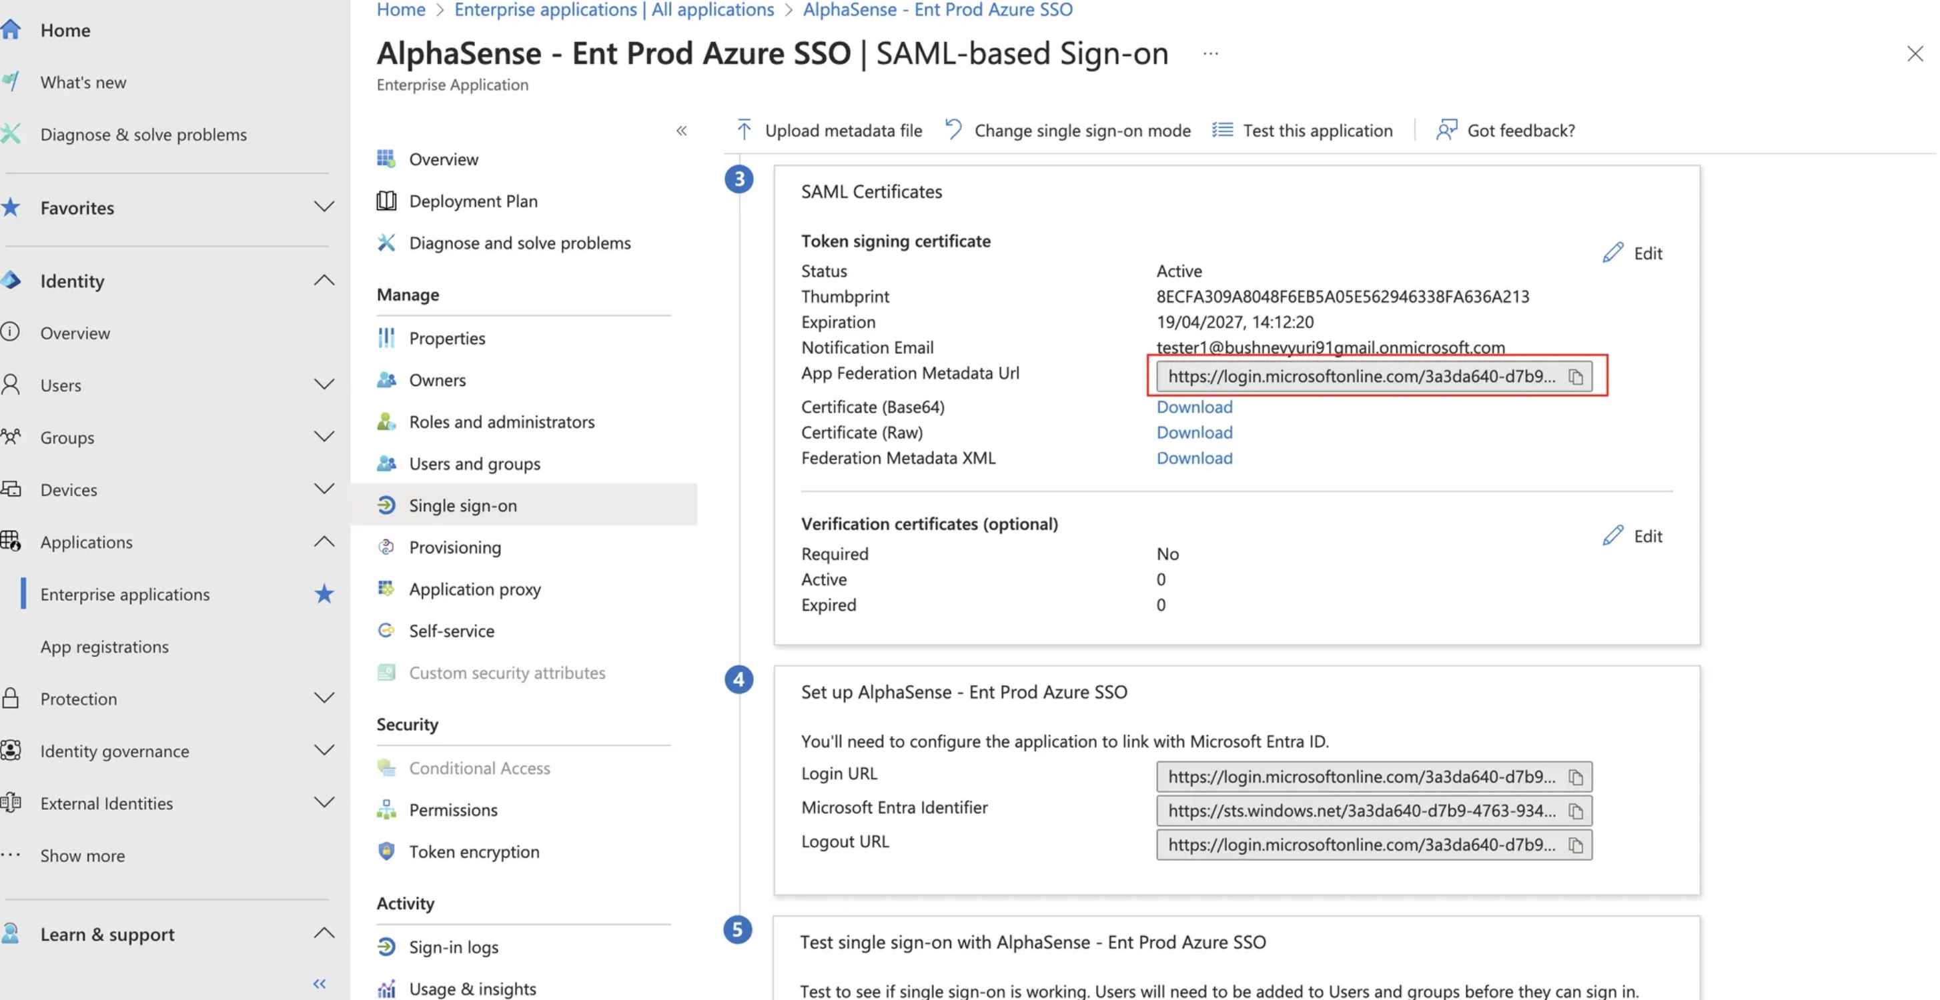Image resolution: width=1940 pixels, height=1000 pixels.
Task: Download the Federation Metadata XML
Action: (1193, 458)
